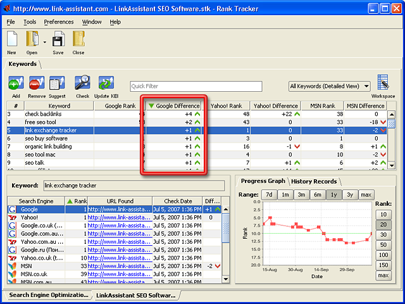Set graph range to 3m
The height and width of the screenshot is (304, 405).
click(301, 194)
